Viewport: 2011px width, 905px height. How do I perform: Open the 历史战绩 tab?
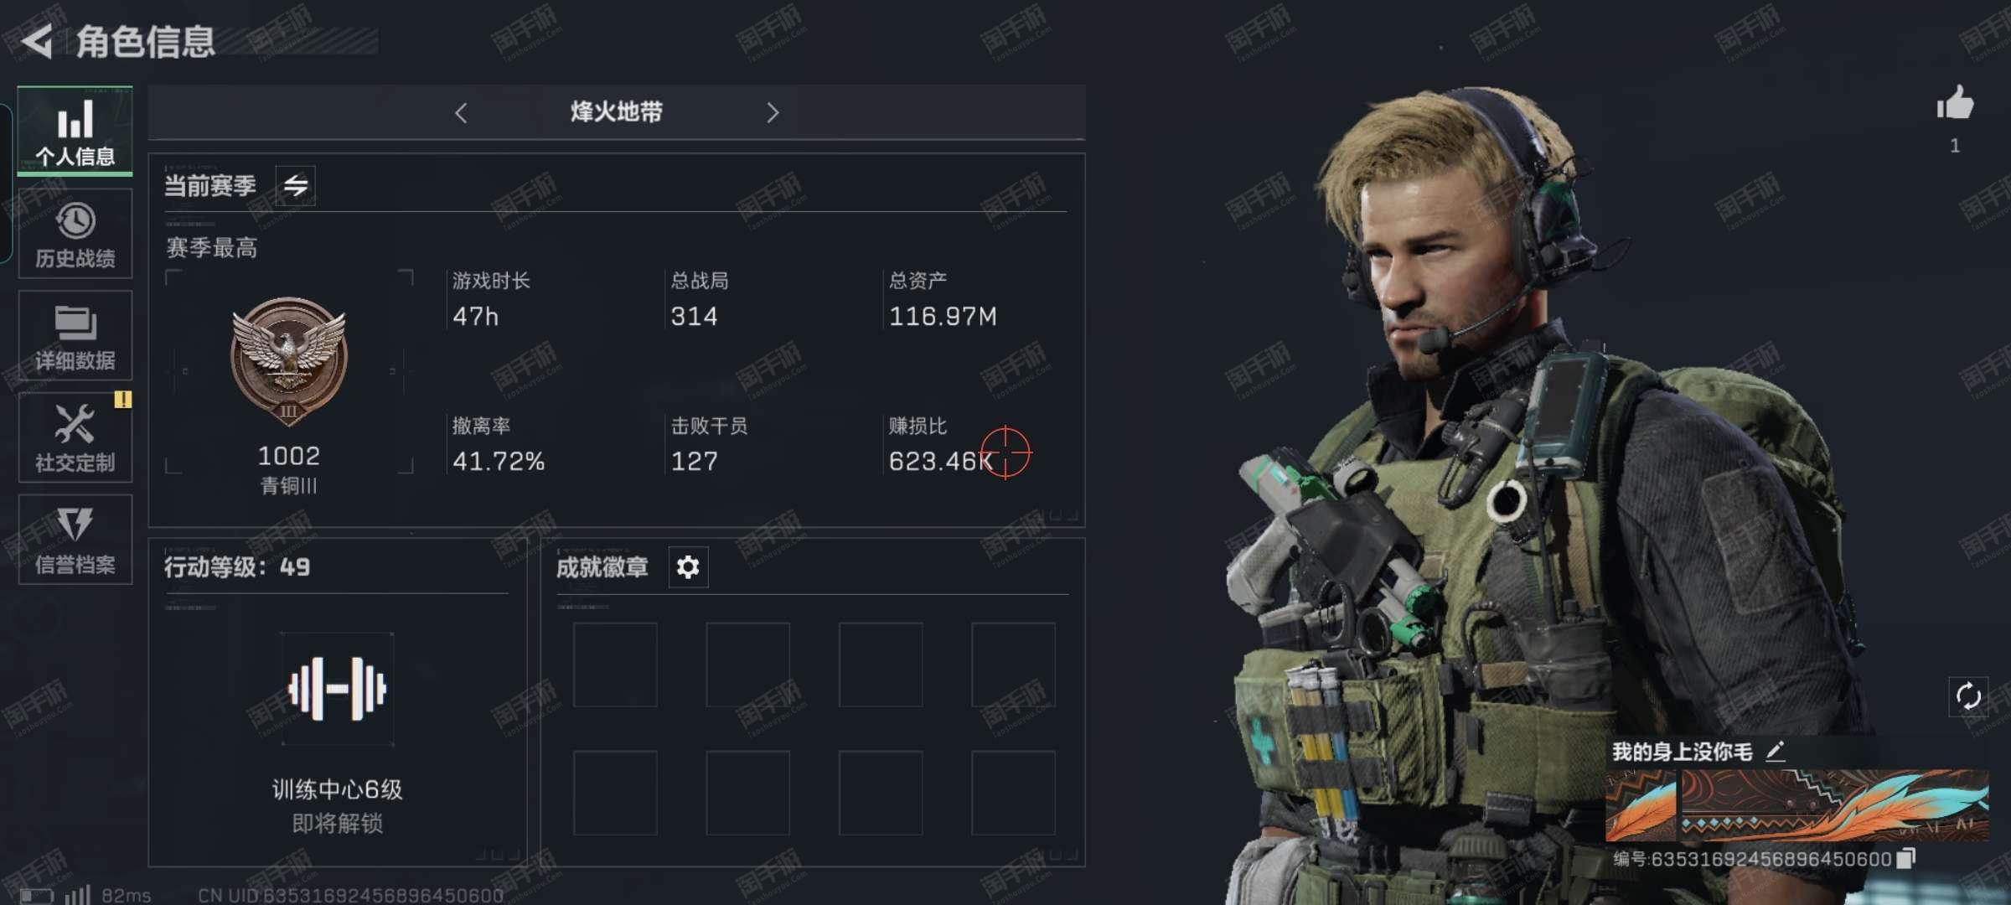pos(75,234)
